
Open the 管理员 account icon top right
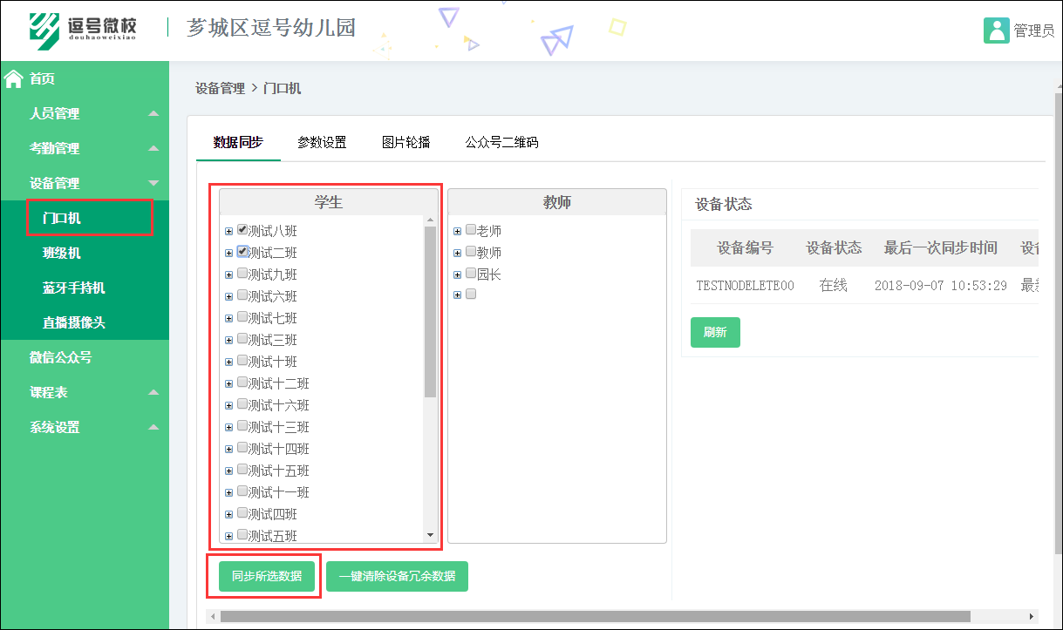(998, 30)
